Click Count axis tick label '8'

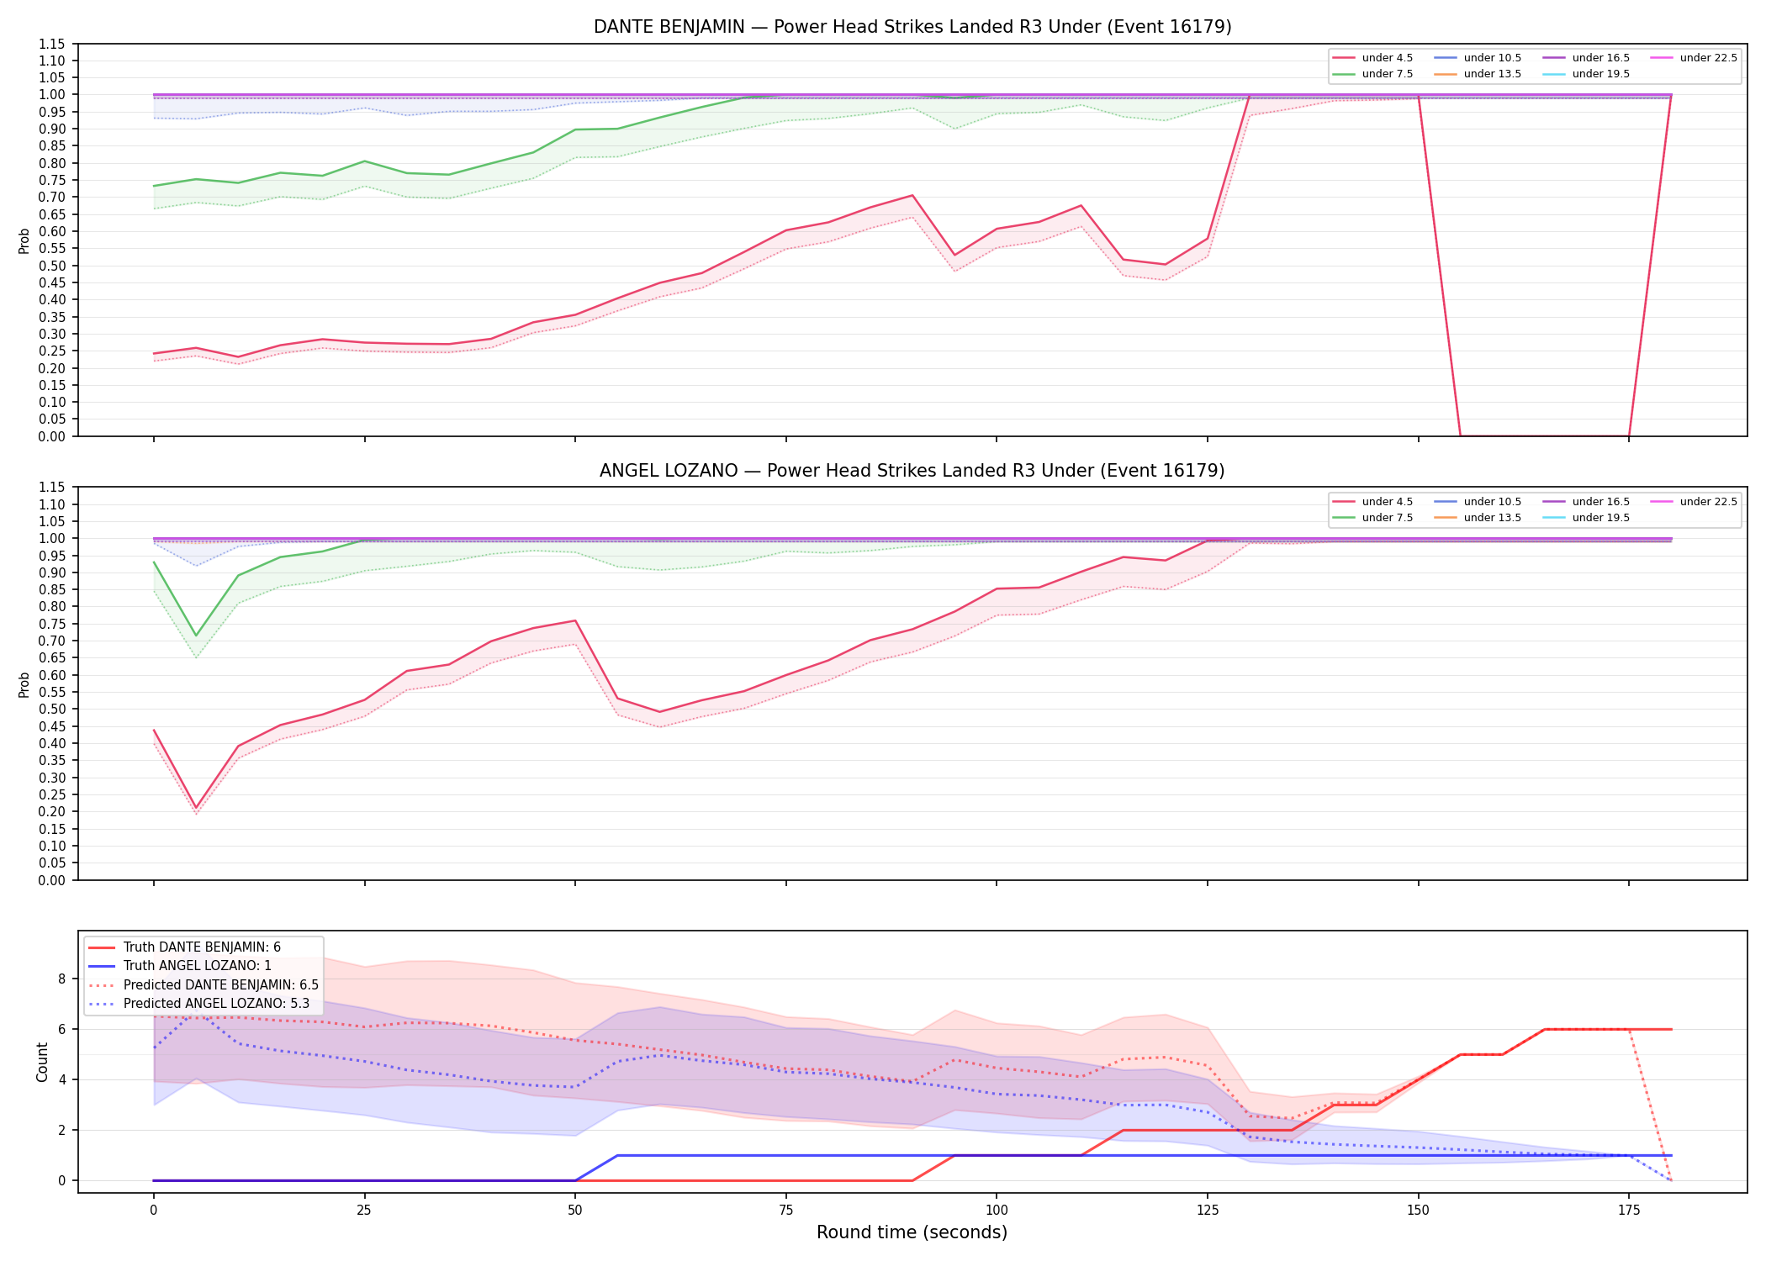tap(62, 979)
